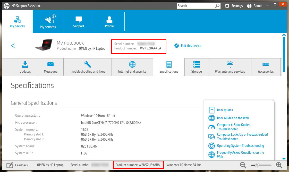
Task: Check Messages for this device
Action: click(x=50, y=67)
